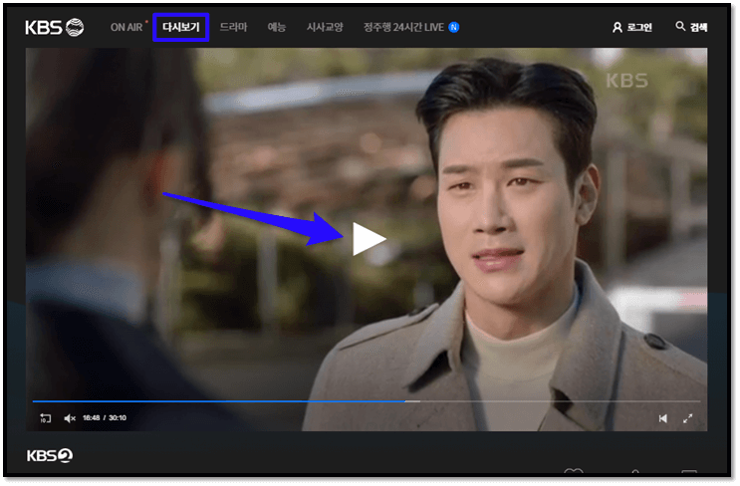
Task: Click the search magnifier icon
Action: coord(680,26)
